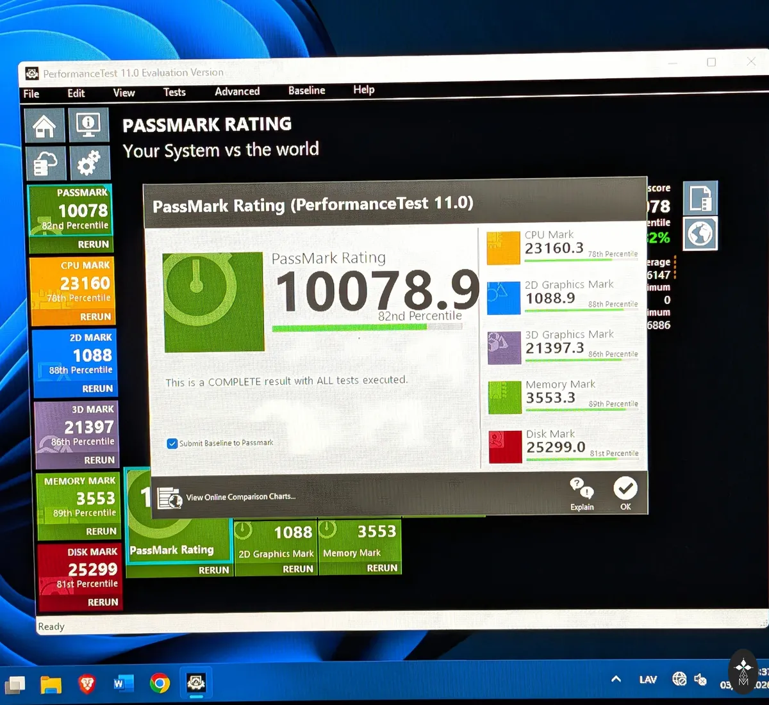Open Microsoft Word from the taskbar
The image size is (769, 705).
point(124,683)
